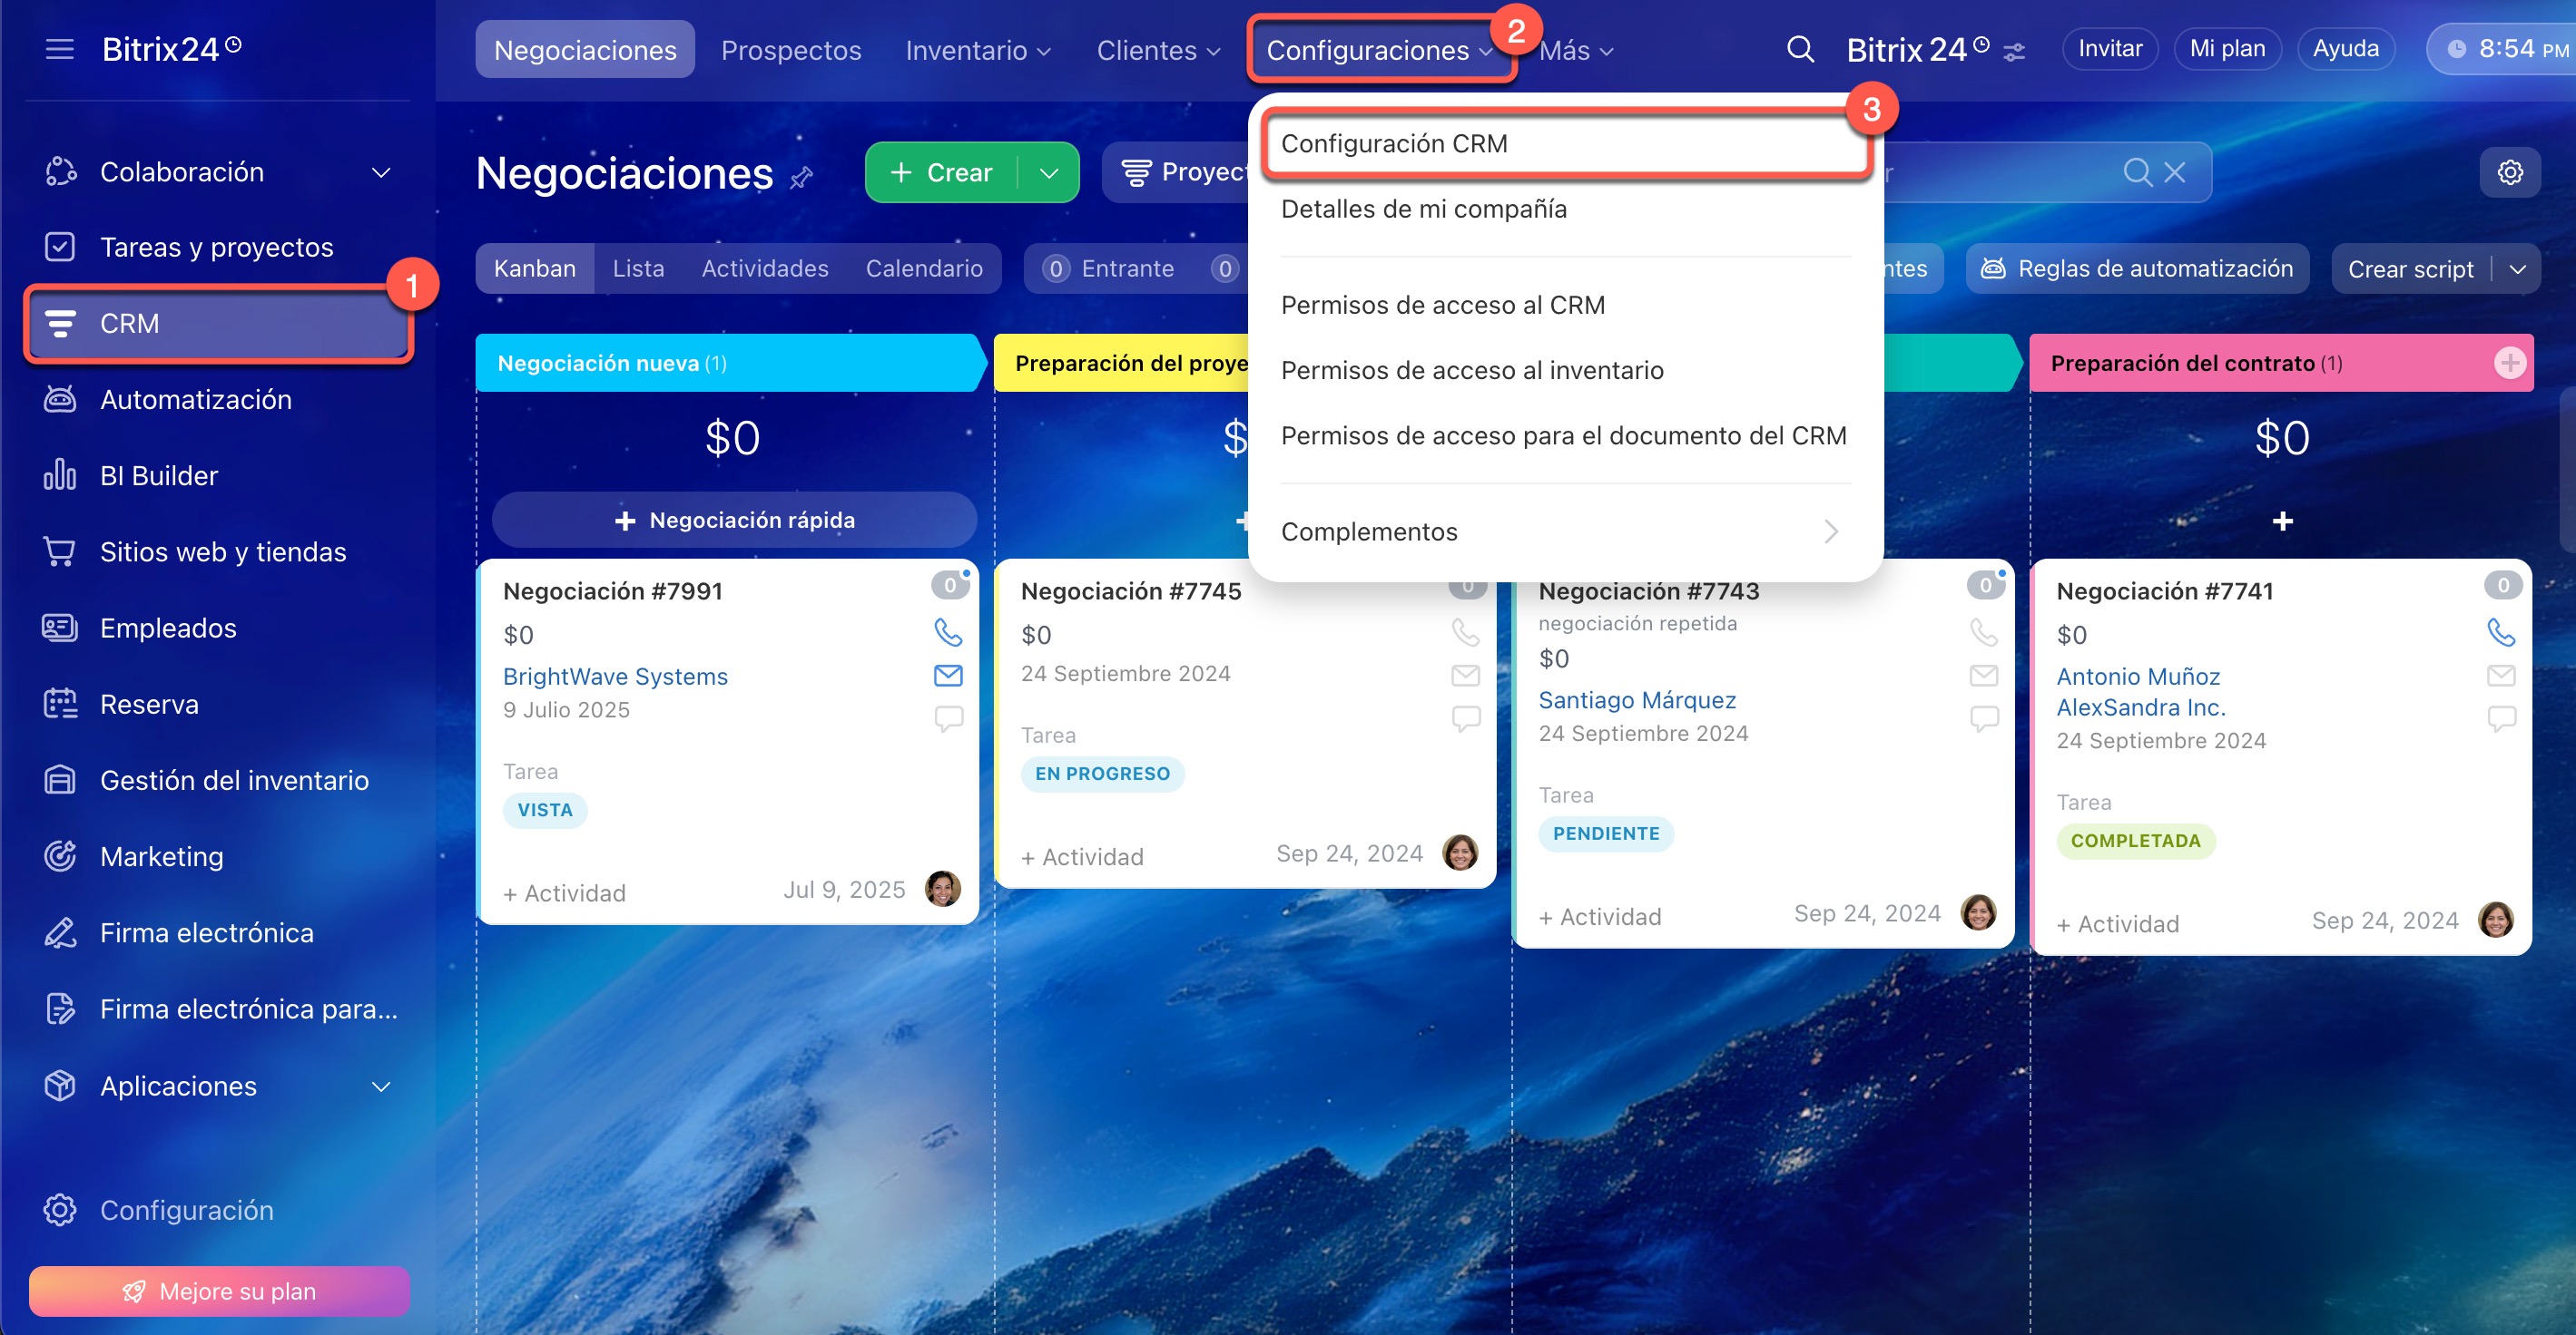The height and width of the screenshot is (1335, 2576).
Task: Toggle the Entrante counter filter
Action: 1108,268
